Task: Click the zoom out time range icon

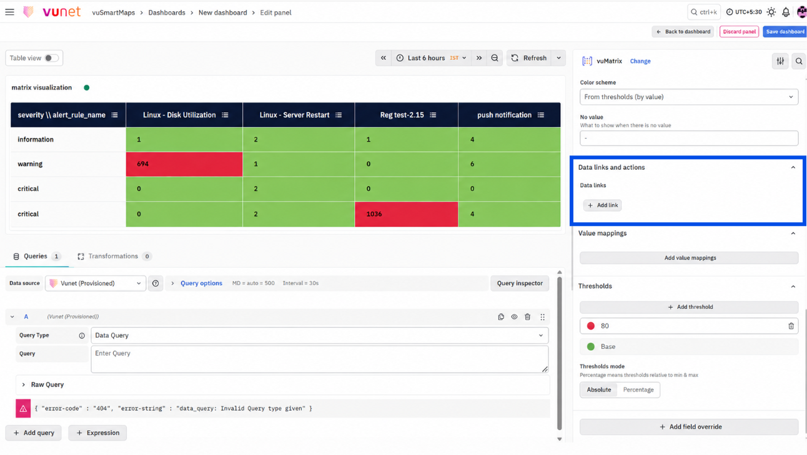Action: point(495,58)
